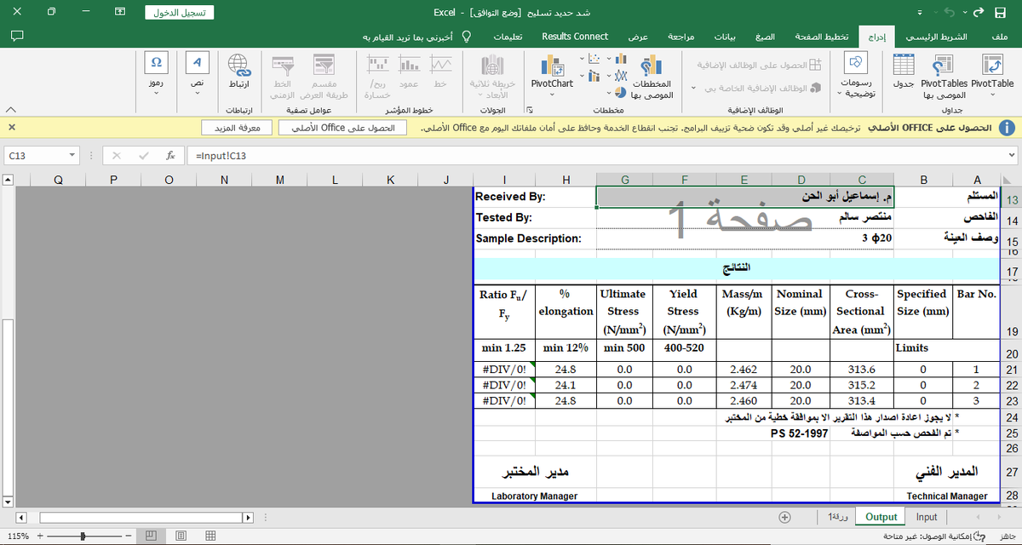Insert a pie or doughnut chart
Screen dimensions: 1022x545
621,91
